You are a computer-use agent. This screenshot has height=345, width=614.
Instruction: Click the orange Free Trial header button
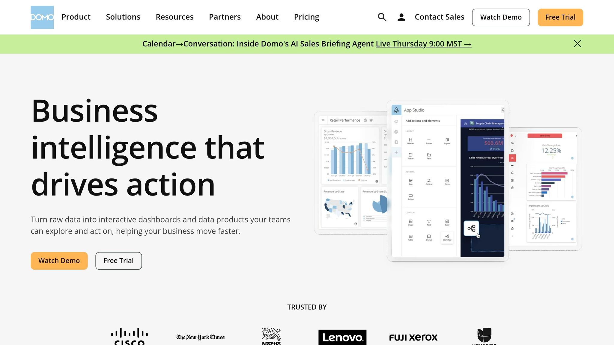tap(560, 17)
